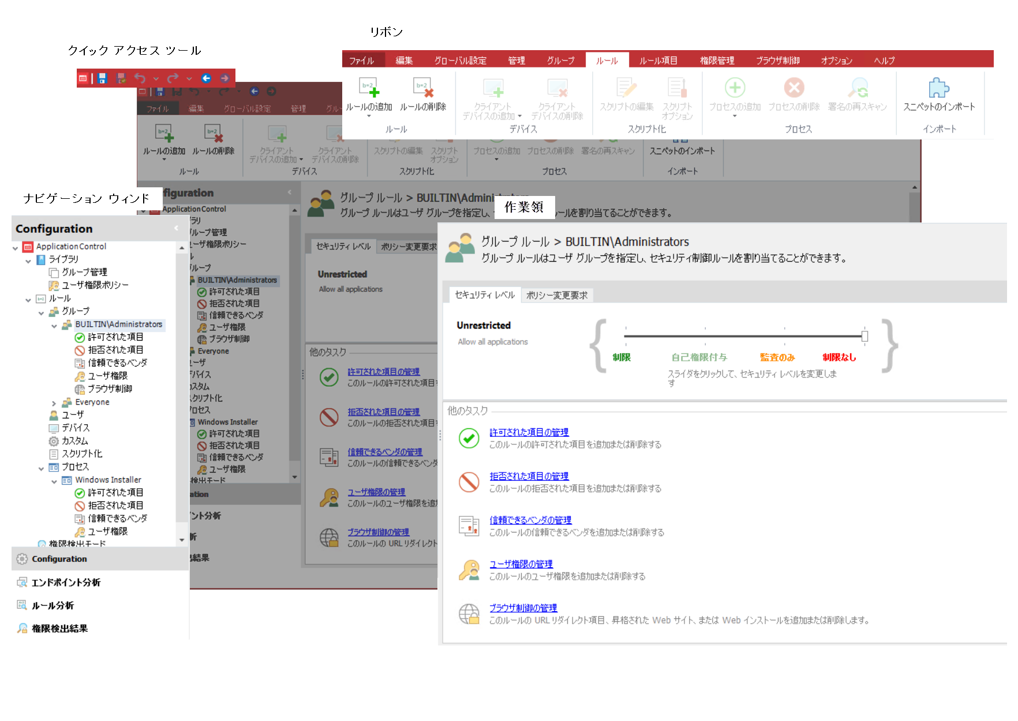
Task: Collapse the ライブラリ tree node
Action: pyautogui.click(x=28, y=261)
